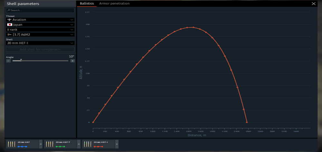
Task: Remove the 20 mm HEF shell card
Action: pos(41,144)
